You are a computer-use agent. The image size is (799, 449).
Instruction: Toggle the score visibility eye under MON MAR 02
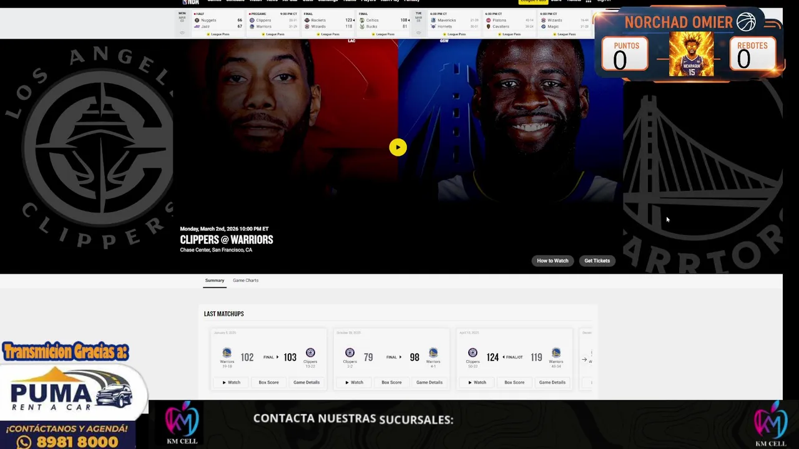coord(182,32)
